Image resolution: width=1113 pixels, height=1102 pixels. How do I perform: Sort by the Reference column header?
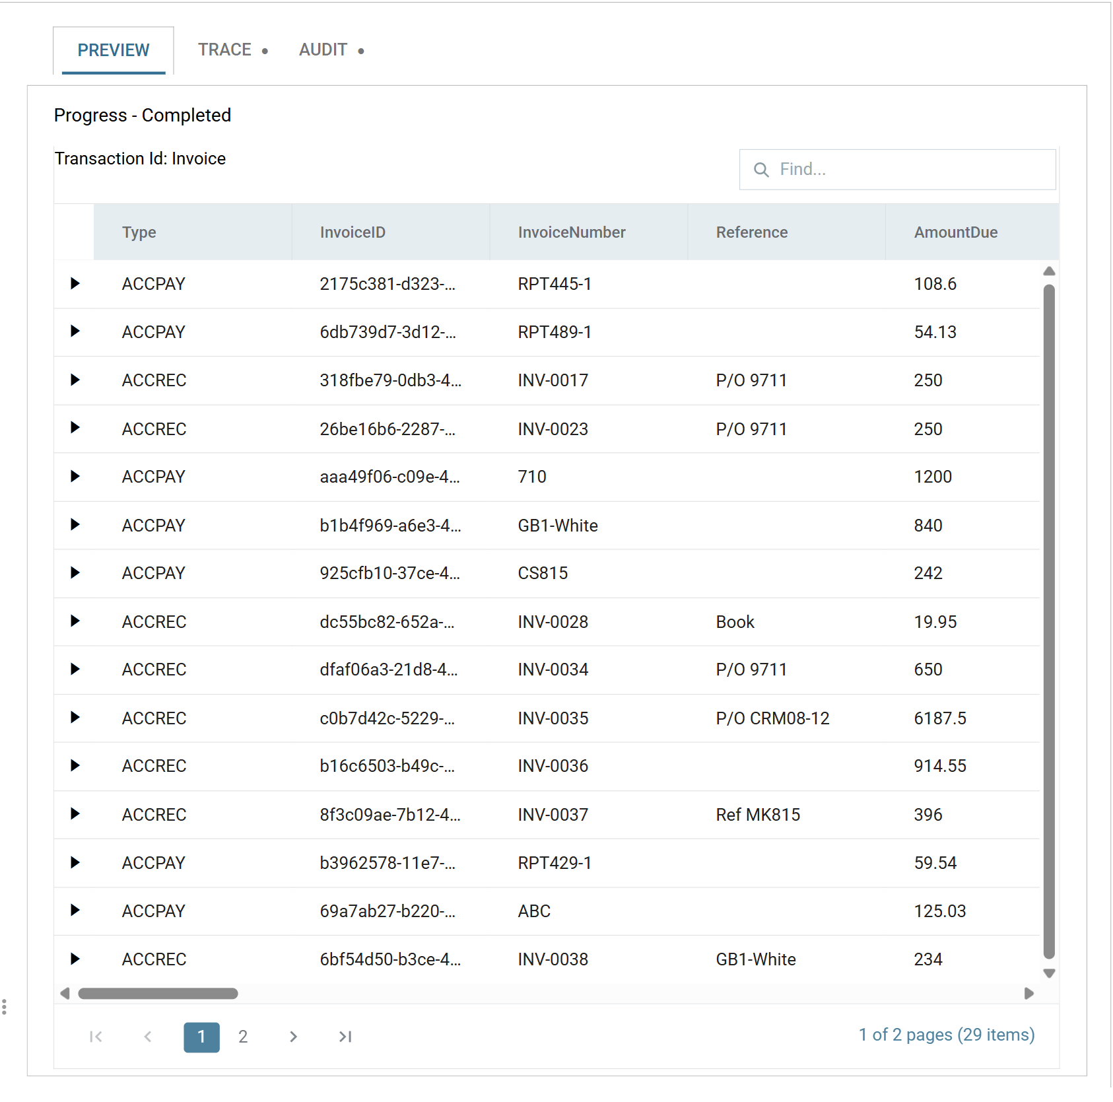click(x=786, y=232)
